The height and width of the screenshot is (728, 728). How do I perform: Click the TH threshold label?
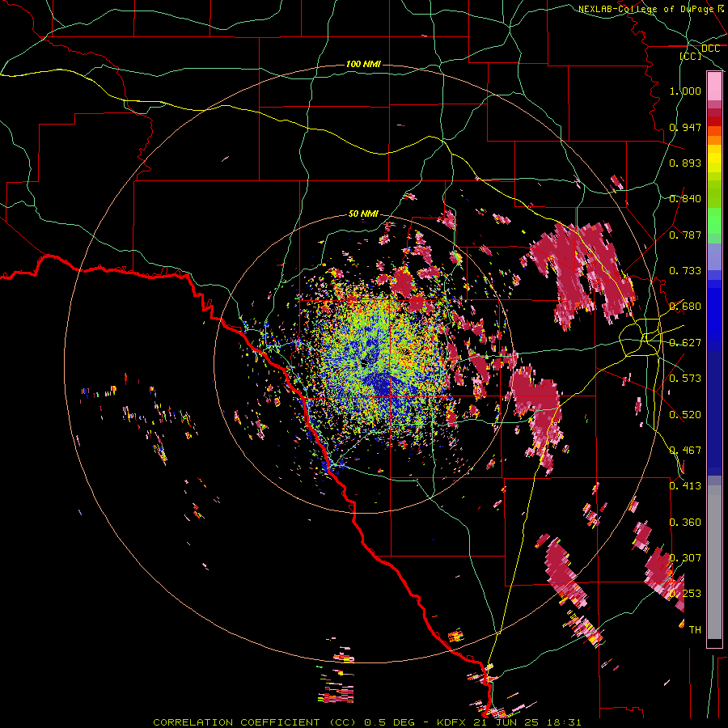(x=695, y=630)
